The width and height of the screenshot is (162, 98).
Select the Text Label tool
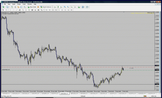tap(29, 10)
